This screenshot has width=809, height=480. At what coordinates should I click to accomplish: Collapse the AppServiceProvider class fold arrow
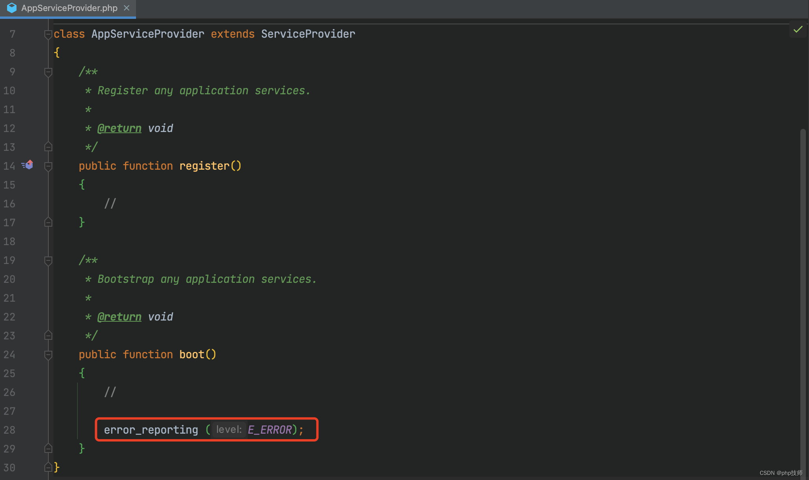point(48,34)
